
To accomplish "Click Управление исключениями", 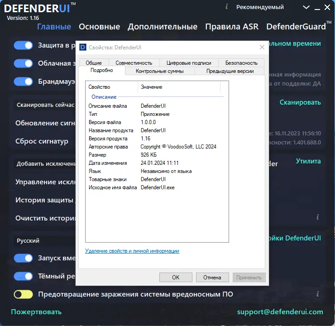I will point(45,182).
